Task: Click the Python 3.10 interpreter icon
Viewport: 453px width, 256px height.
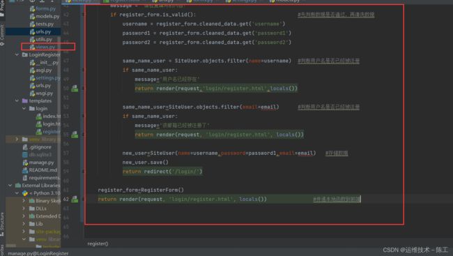Action: pyautogui.click(x=25, y=193)
